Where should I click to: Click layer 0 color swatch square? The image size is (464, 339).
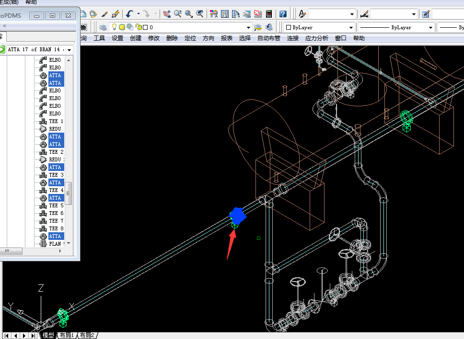pyautogui.click(x=145, y=27)
